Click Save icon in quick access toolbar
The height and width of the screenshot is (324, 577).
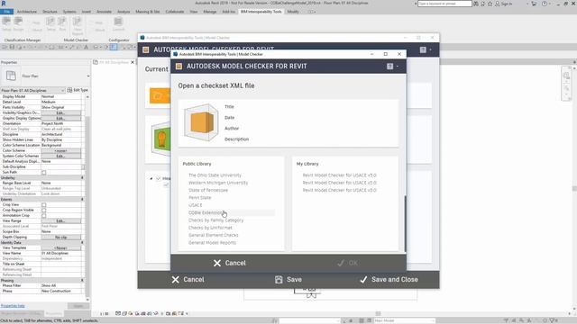12,47
